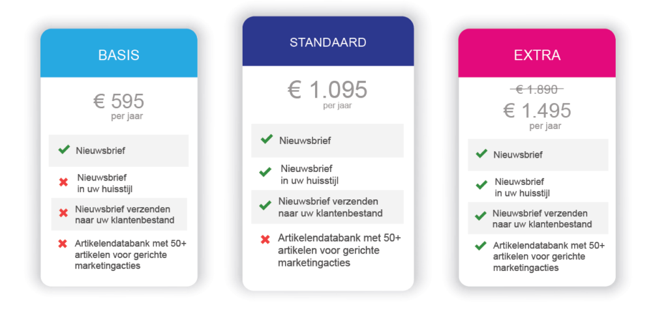The image size is (668, 316).
Task: Click the struck-through € 1.890 price
Action: click(x=537, y=89)
